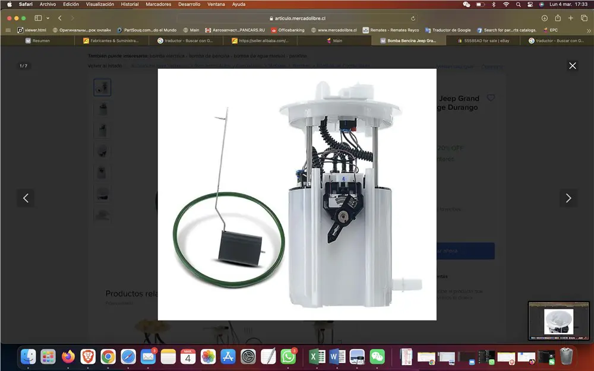Image resolution: width=594 pixels, height=371 pixels.
Task: Click Safari's back navigation arrow
Action: tap(59, 18)
